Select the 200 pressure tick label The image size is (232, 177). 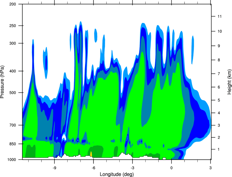(x=13, y=4)
